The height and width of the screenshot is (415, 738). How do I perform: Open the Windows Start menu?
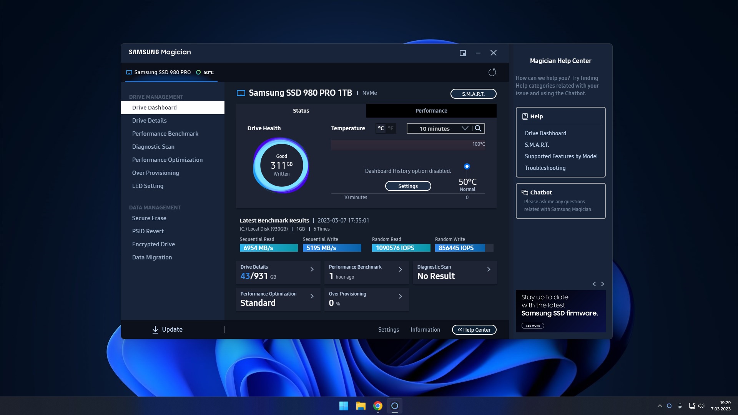tap(344, 406)
